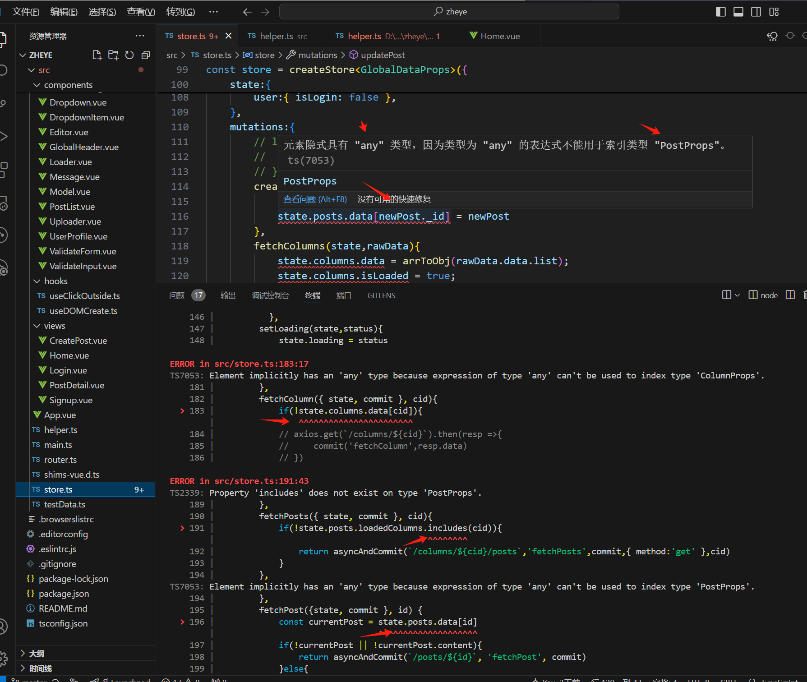The image size is (807, 682).
Task: Toggle the secondary sidebar layout button
Action: click(756, 12)
